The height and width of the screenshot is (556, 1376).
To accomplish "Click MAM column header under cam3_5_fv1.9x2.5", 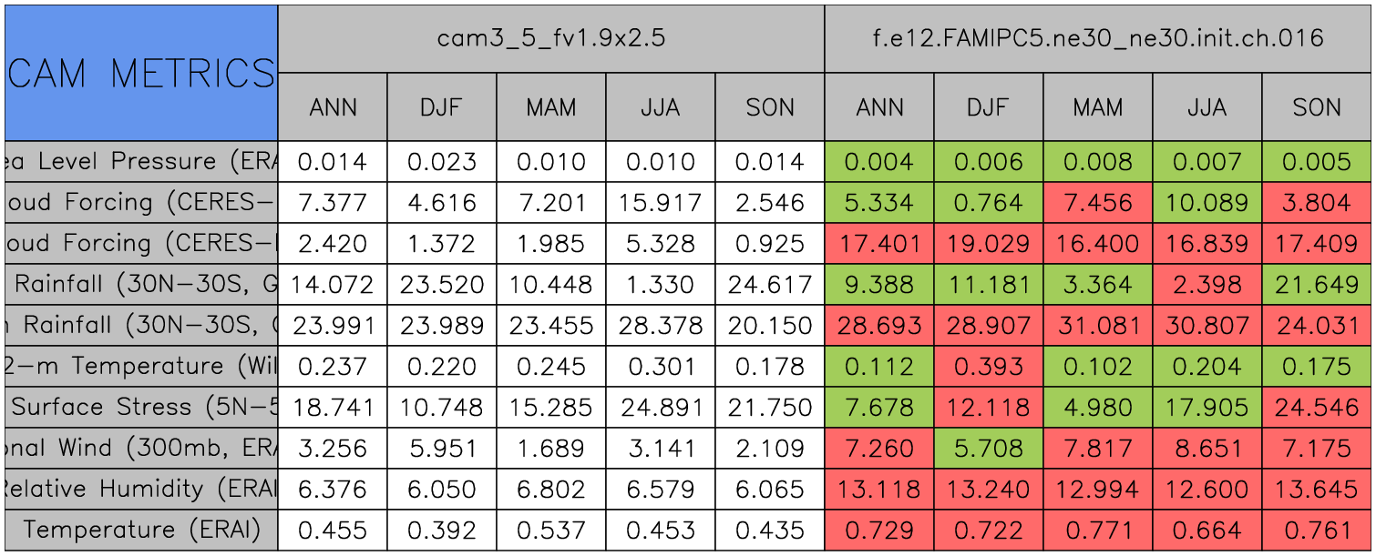I will [551, 107].
